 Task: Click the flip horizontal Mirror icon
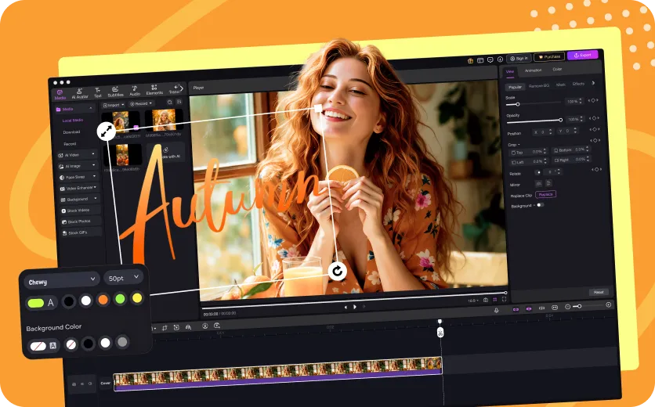pos(539,183)
